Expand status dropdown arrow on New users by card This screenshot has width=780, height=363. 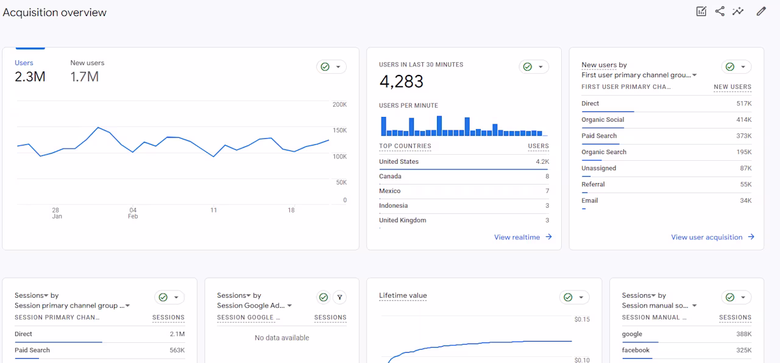click(743, 67)
